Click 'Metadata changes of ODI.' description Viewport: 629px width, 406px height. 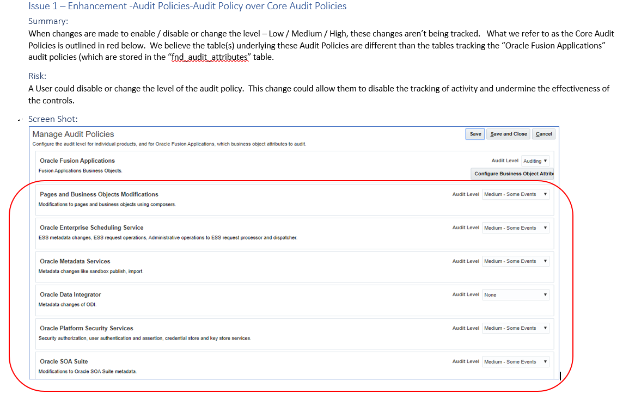click(68, 305)
